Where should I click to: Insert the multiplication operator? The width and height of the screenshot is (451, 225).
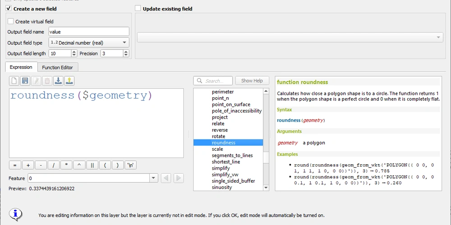tap(66, 165)
